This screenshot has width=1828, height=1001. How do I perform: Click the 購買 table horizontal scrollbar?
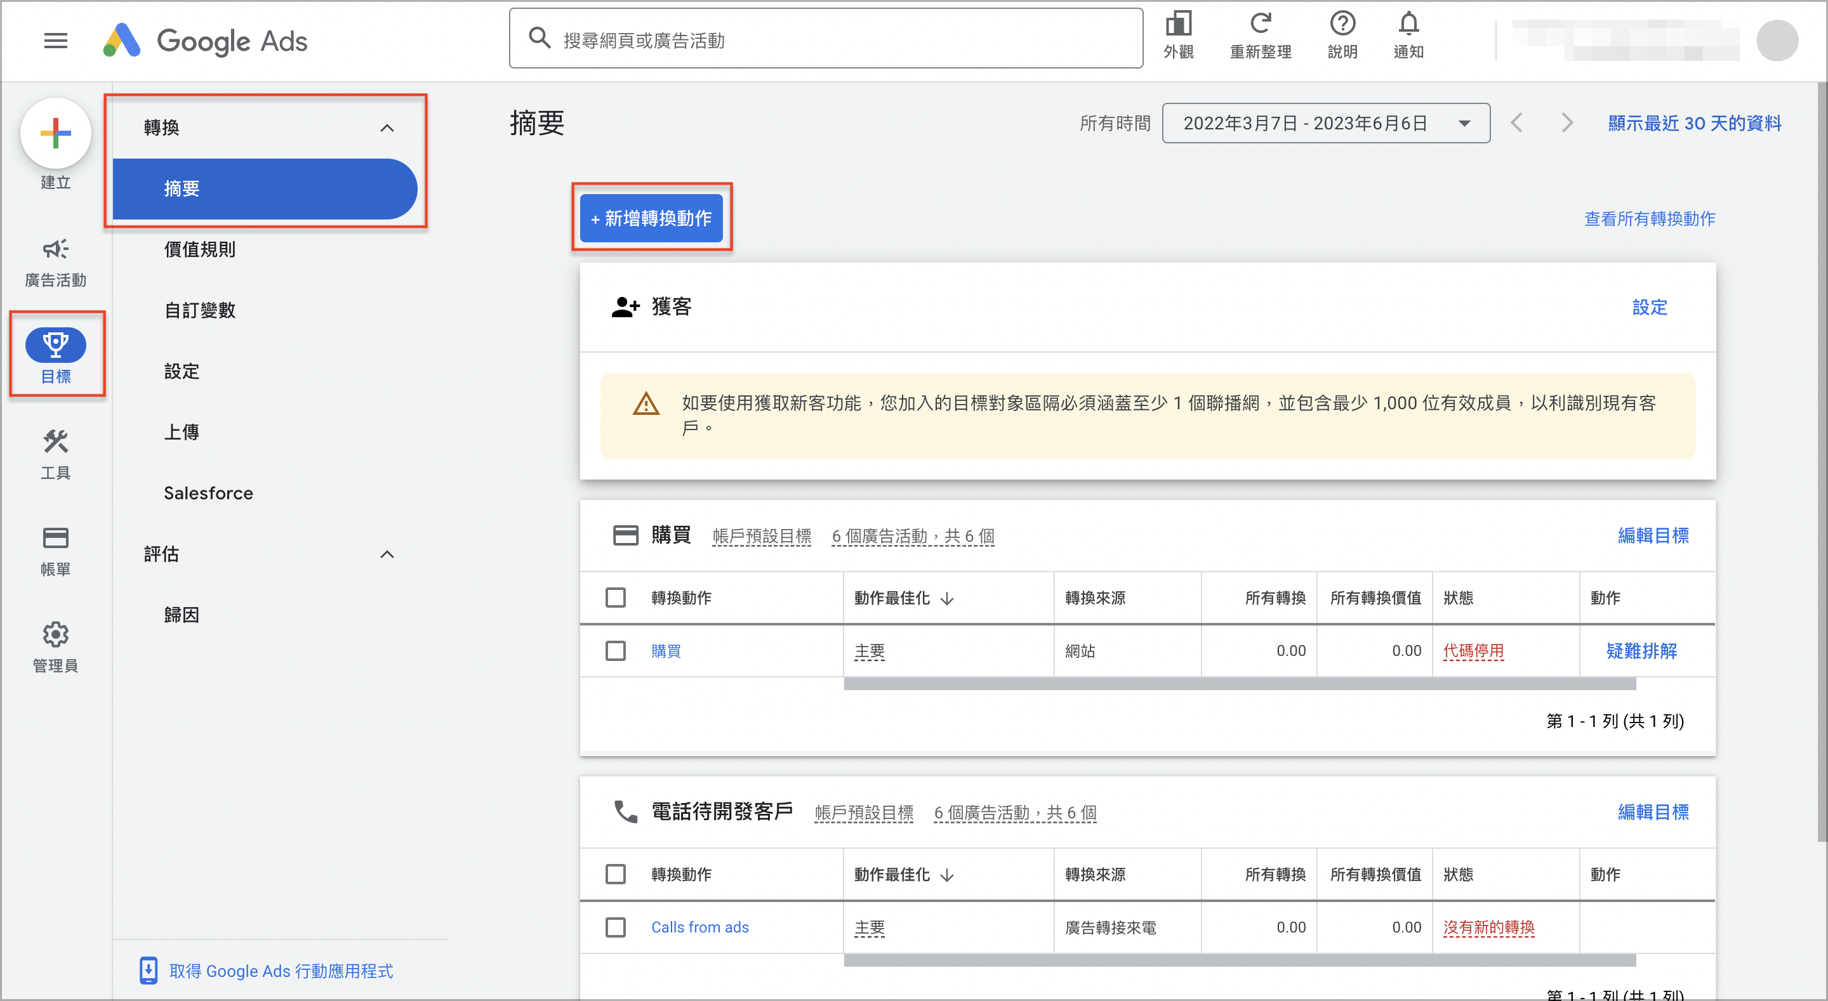click(1240, 684)
